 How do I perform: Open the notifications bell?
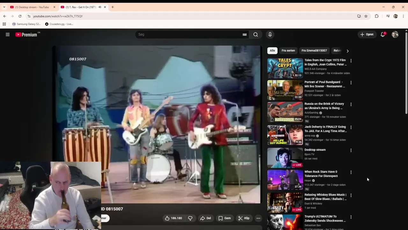(383, 34)
